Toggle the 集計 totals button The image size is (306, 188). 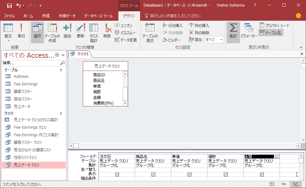[233, 32]
